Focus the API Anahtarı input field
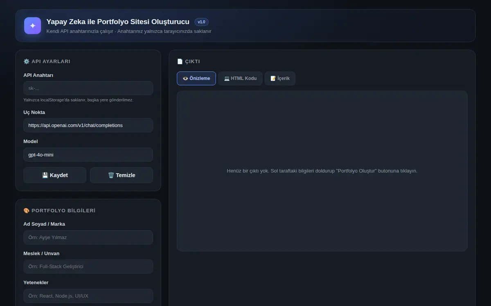The width and height of the screenshot is (491, 306). pyautogui.click(x=88, y=88)
